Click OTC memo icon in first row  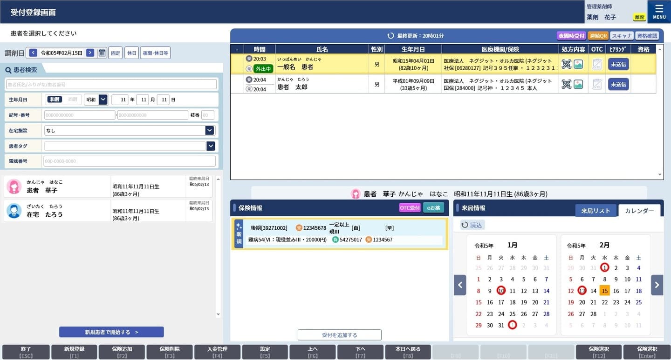click(x=597, y=64)
